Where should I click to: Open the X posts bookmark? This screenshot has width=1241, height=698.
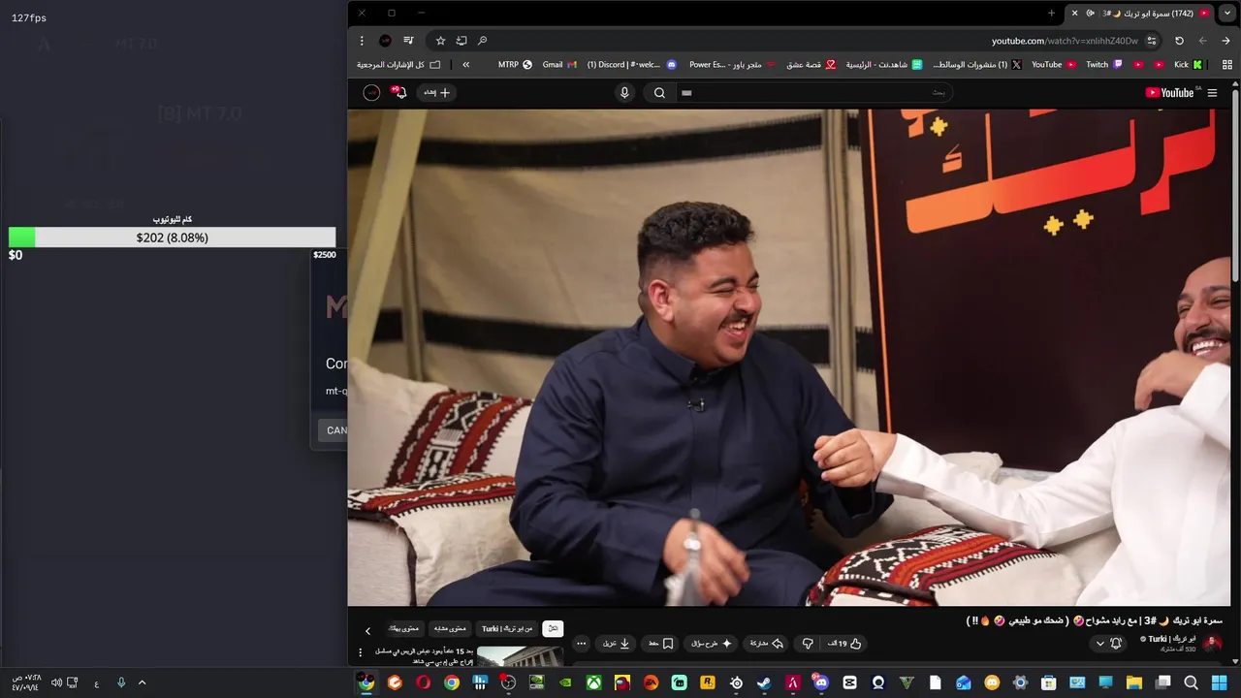(x=976, y=65)
